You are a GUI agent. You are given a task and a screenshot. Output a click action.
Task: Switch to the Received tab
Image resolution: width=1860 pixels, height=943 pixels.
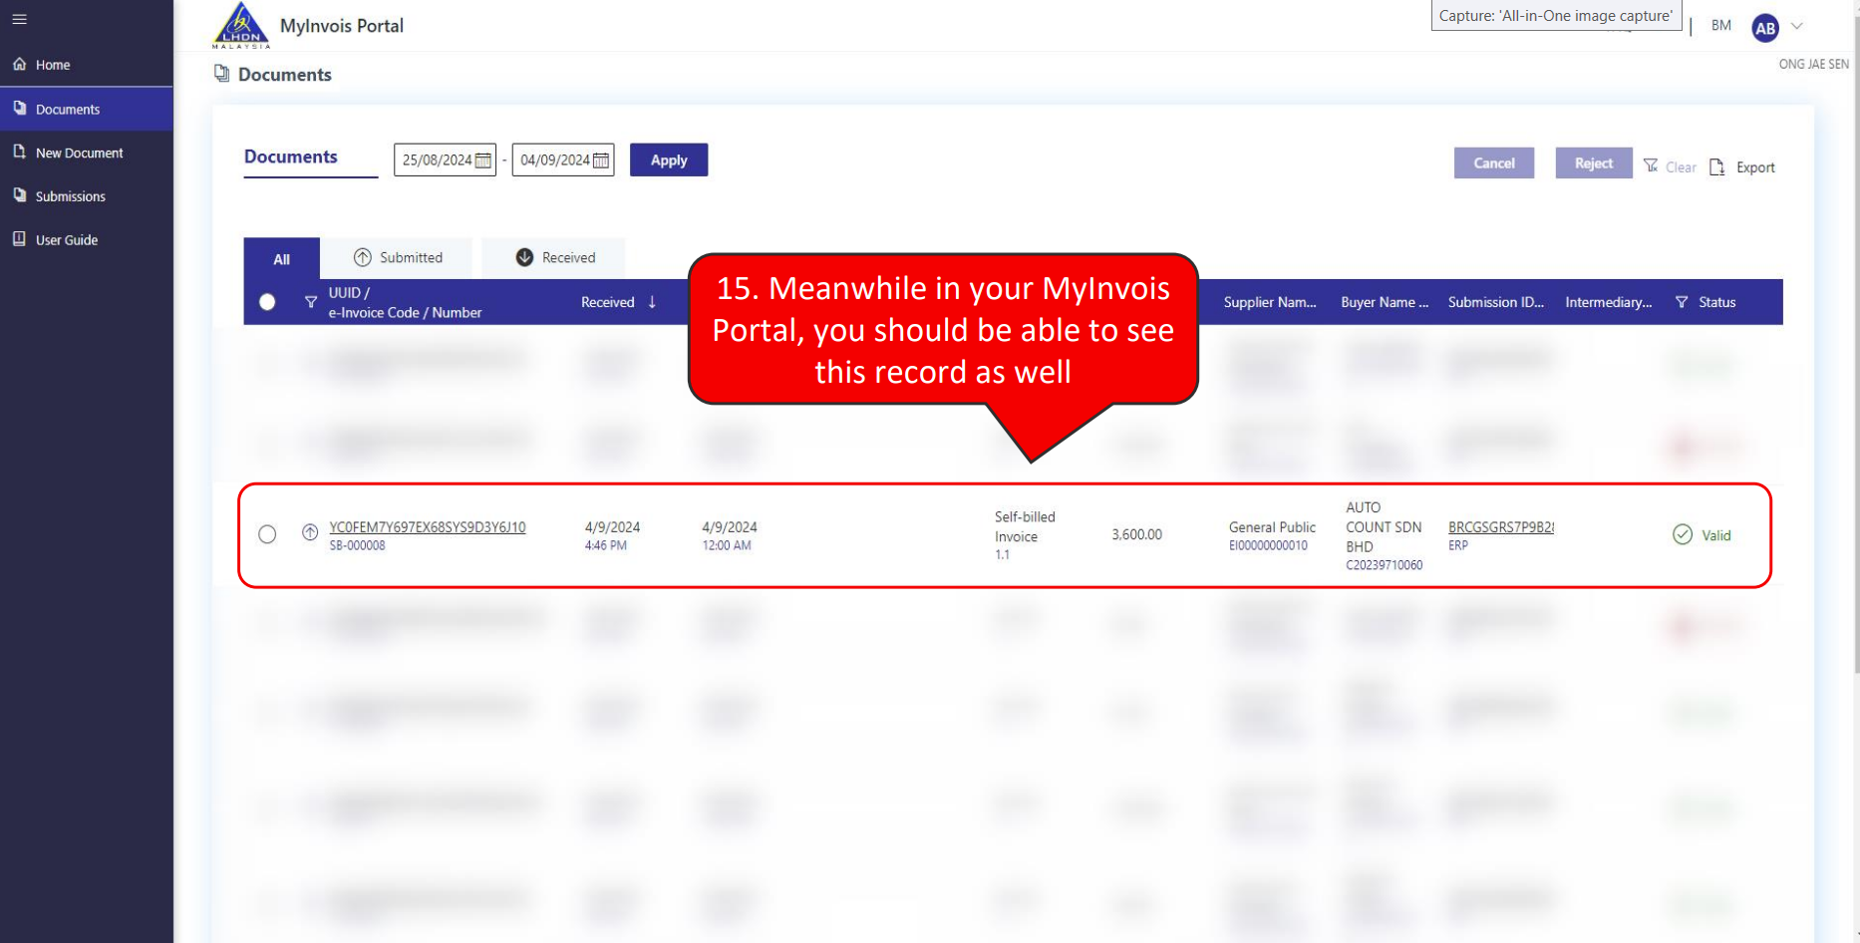pos(554,257)
